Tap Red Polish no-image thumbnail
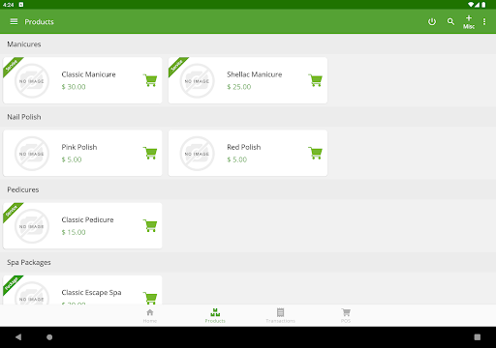The width and height of the screenshot is (496, 348). click(x=197, y=154)
